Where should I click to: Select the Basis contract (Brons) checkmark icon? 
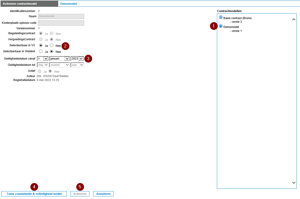pos(221,17)
